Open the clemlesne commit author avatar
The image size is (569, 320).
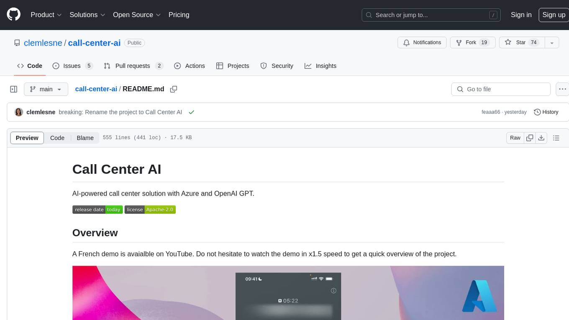point(19,112)
